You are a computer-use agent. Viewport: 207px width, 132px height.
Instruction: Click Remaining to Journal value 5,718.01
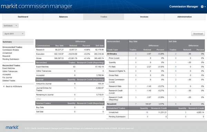click(100, 95)
